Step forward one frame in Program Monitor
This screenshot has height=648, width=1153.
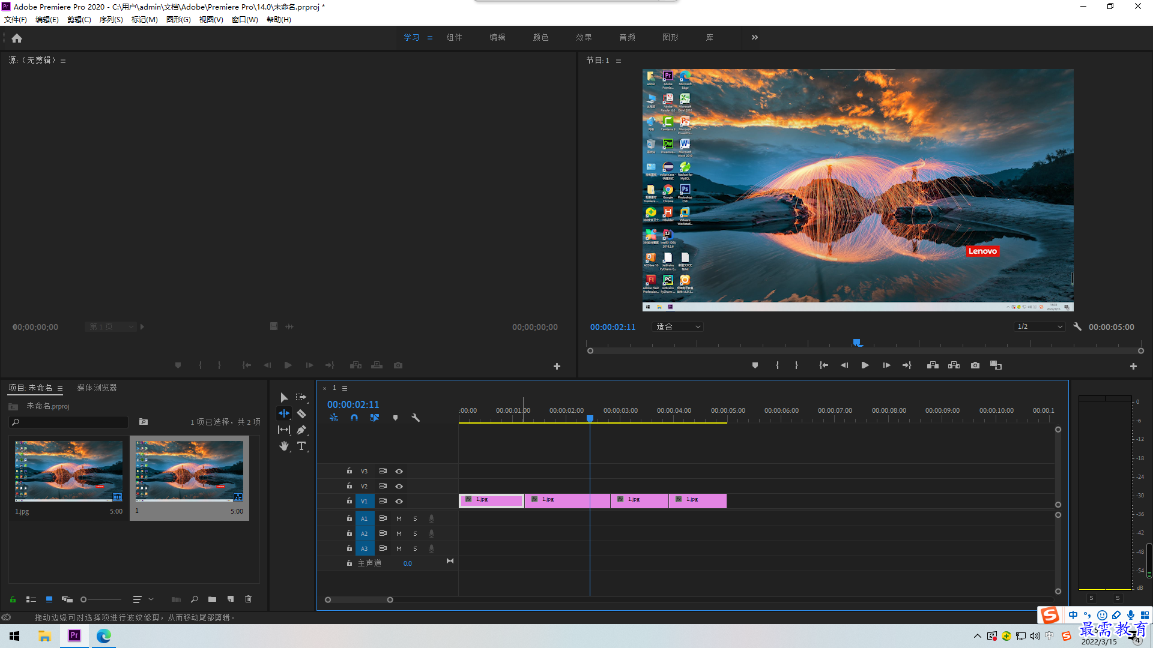886,365
